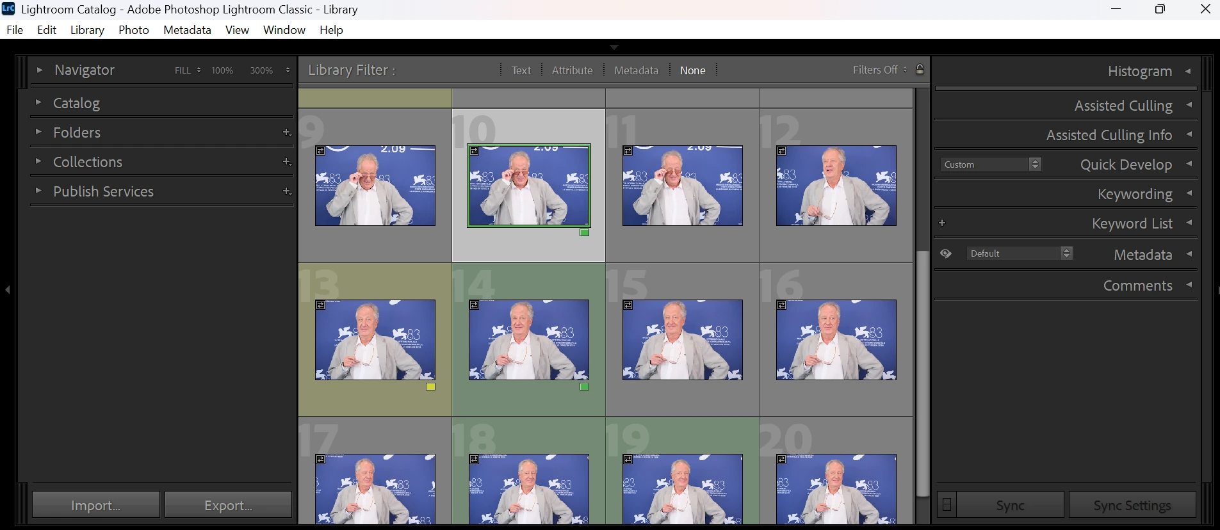Screen dimensions: 1220x530
Task: Click the auto sync switch beside Sync
Action: pyautogui.click(x=947, y=505)
